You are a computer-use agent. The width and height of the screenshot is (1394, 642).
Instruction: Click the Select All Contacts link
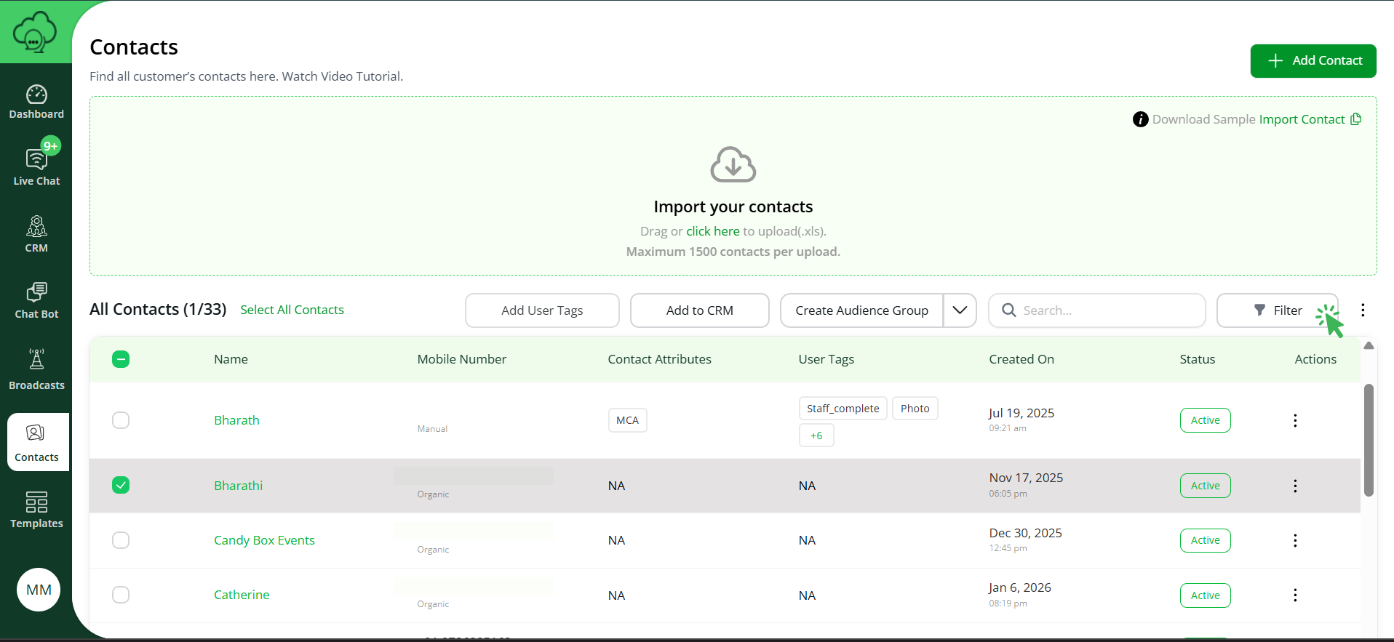[x=292, y=310]
